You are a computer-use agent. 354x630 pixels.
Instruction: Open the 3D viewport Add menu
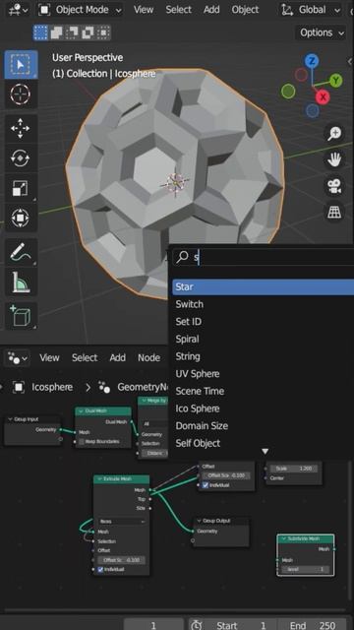pos(211,10)
